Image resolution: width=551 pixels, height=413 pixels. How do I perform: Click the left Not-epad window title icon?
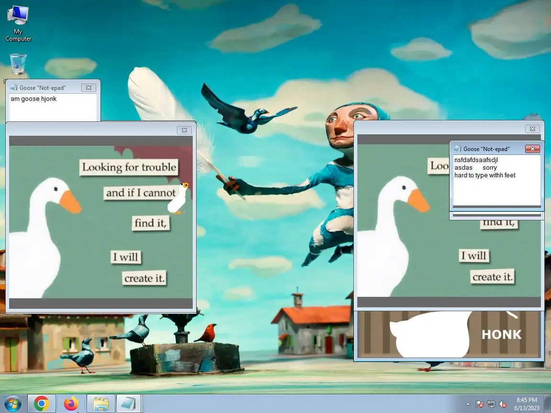(x=14, y=88)
